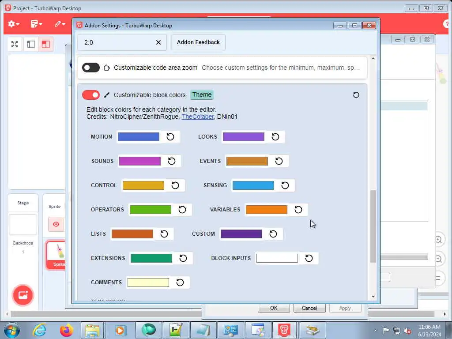Viewport: 452px width, 339px height.
Task: Open the TurboWarp taskbar button
Action: [284, 330]
